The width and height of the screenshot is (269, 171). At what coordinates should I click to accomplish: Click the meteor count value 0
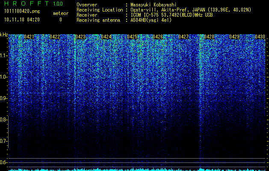[61, 20]
